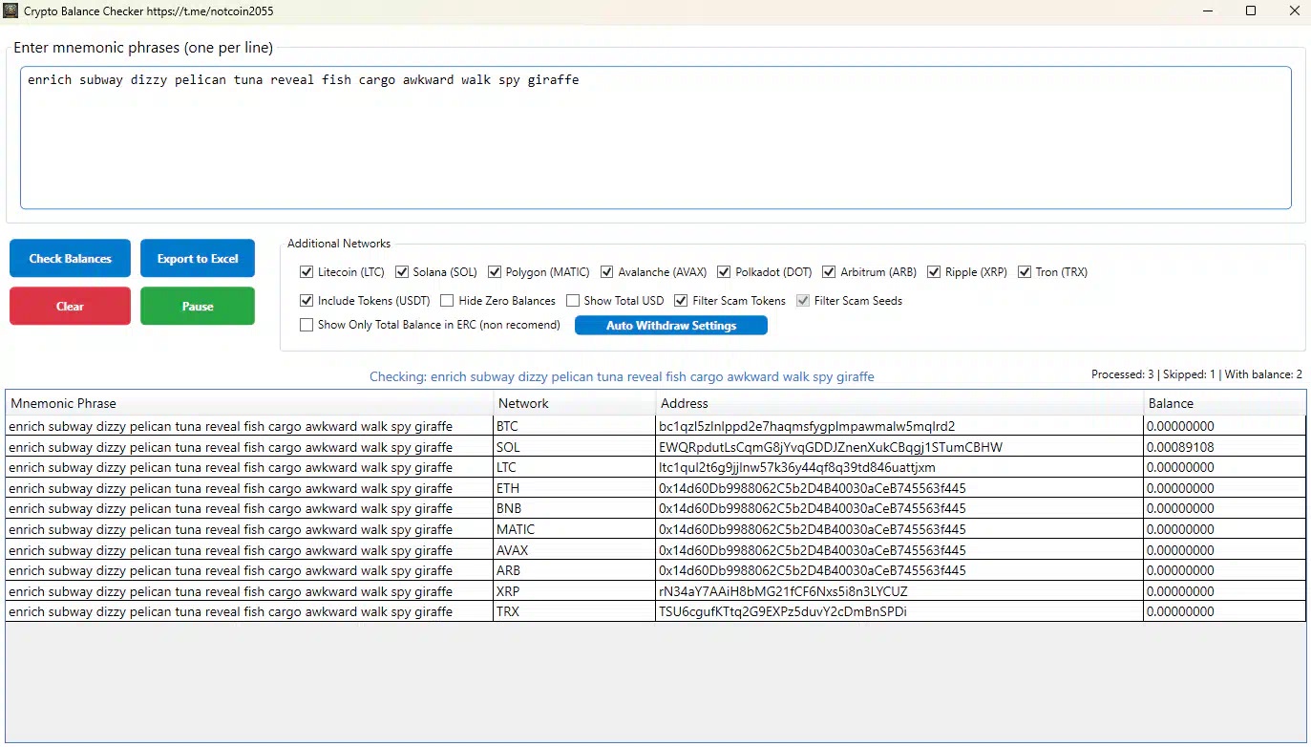
Task: Toggle the Ripple (XRP) checkbox
Action: click(x=934, y=272)
